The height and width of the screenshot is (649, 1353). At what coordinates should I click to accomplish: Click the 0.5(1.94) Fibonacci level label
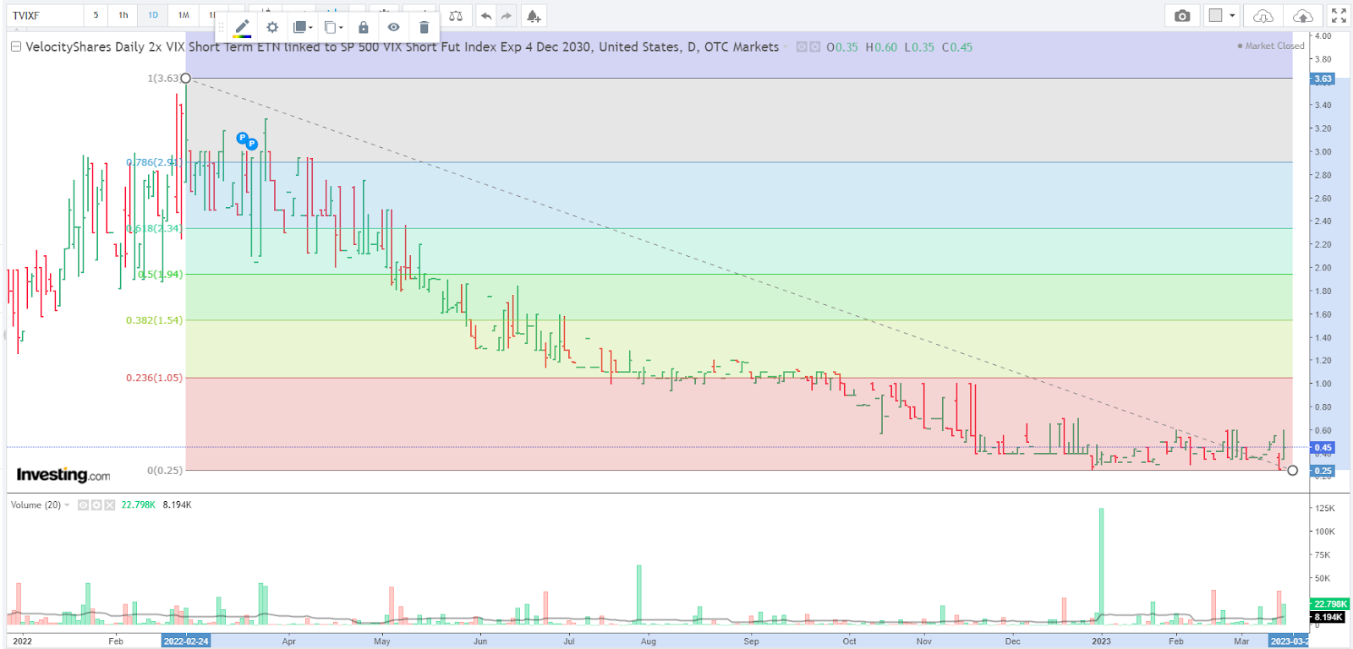(161, 275)
